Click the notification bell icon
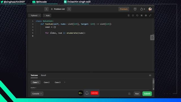 (87, 93)
